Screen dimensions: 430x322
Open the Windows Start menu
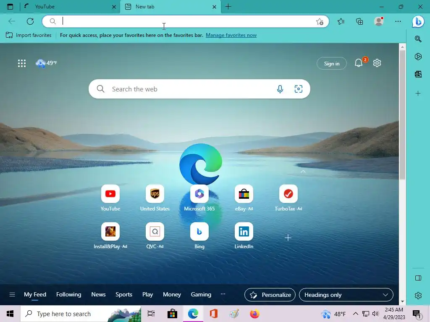pos(10,314)
